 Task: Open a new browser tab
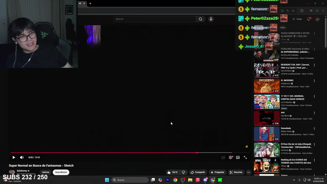click(90, 3)
